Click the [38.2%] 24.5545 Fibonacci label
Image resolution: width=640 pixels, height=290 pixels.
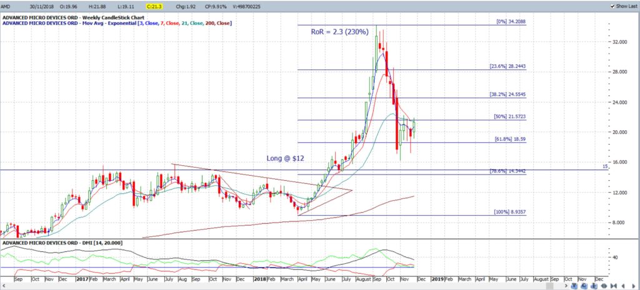(507, 94)
